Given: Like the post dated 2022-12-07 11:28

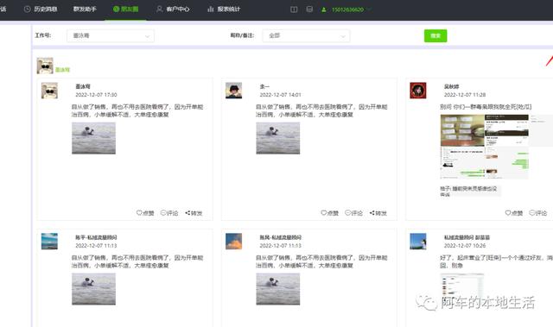Looking at the screenshot, I should point(514,213).
